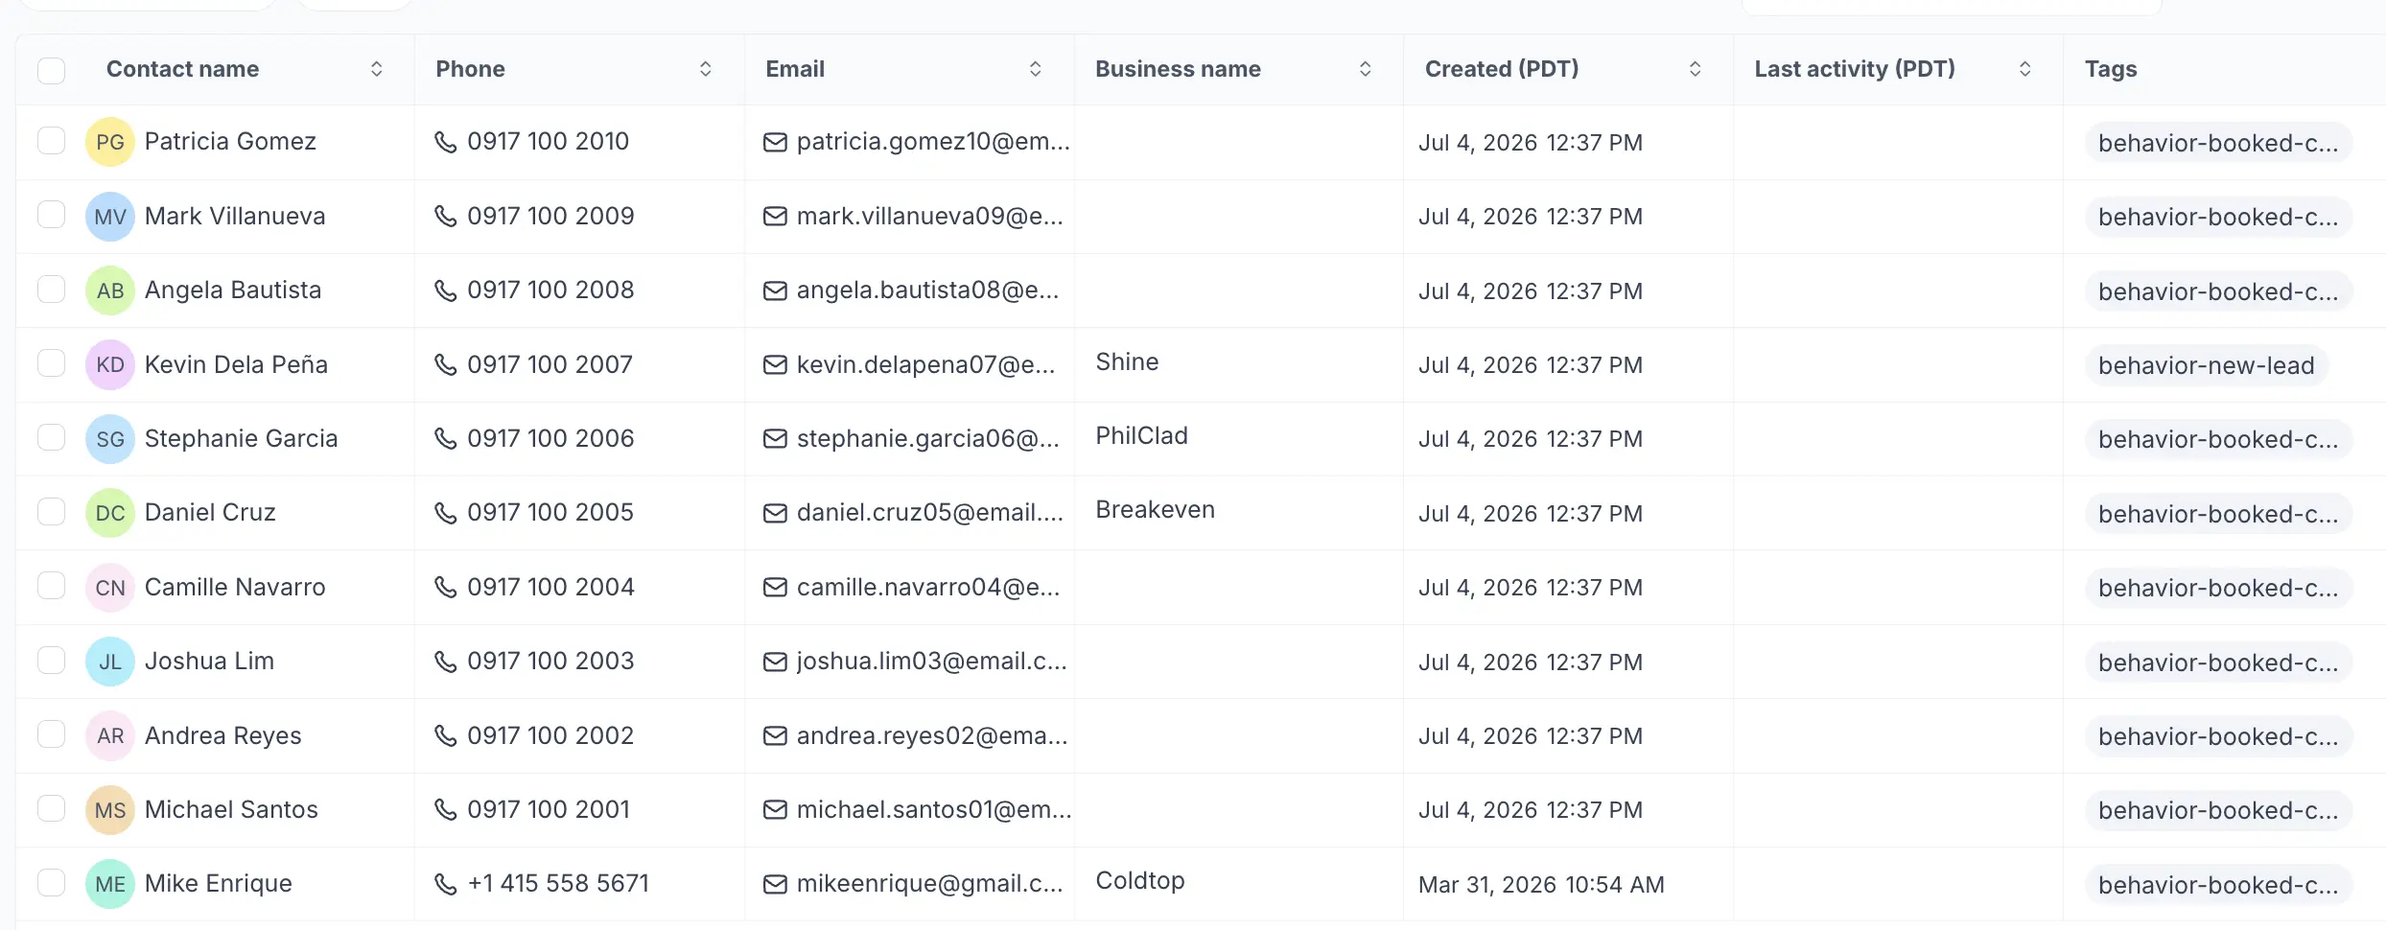2386x930 pixels.
Task: Click envelope icon for patricia.gomez10 email
Action: pos(775,143)
